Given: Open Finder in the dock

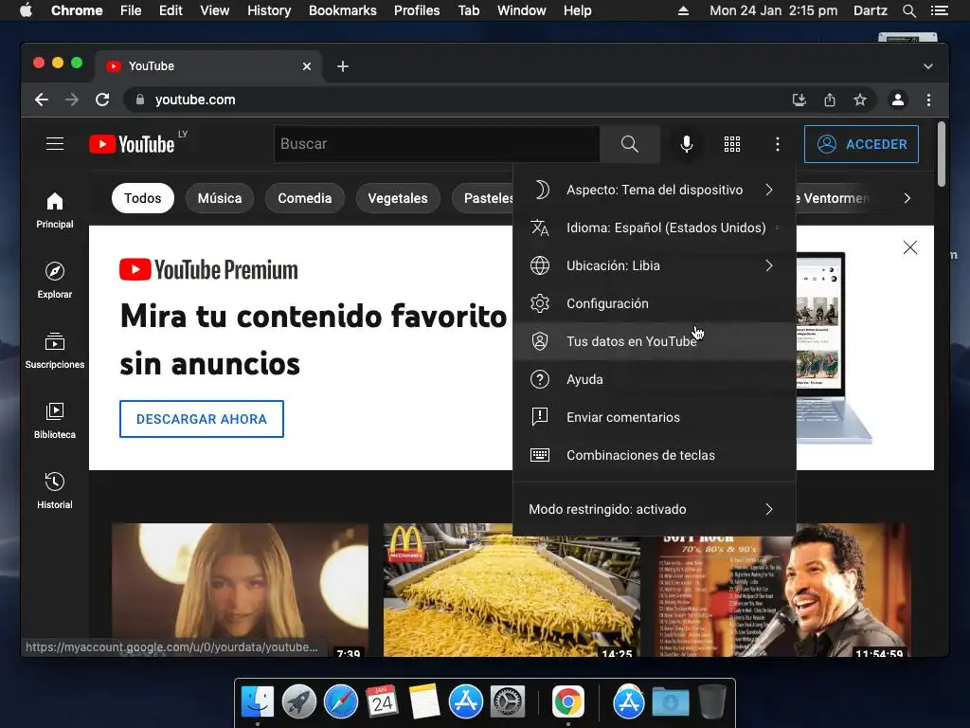Looking at the screenshot, I should tap(258, 702).
